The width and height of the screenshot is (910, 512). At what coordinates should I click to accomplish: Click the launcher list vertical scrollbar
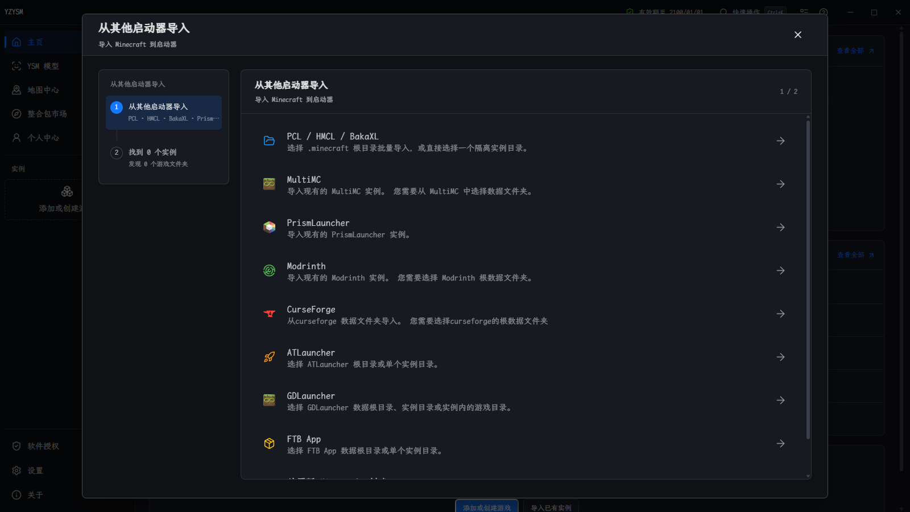click(808, 279)
